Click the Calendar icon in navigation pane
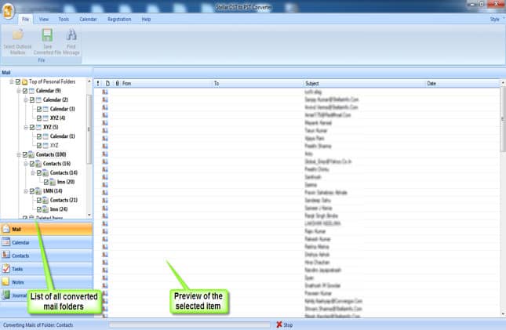 coord(6,242)
